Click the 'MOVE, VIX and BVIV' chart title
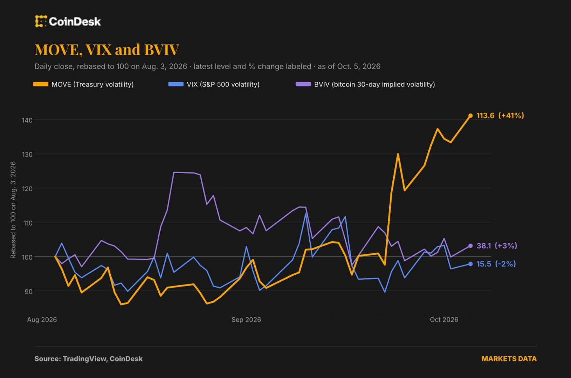Image resolution: width=571 pixels, height=378 pixels. click(107, 49)
